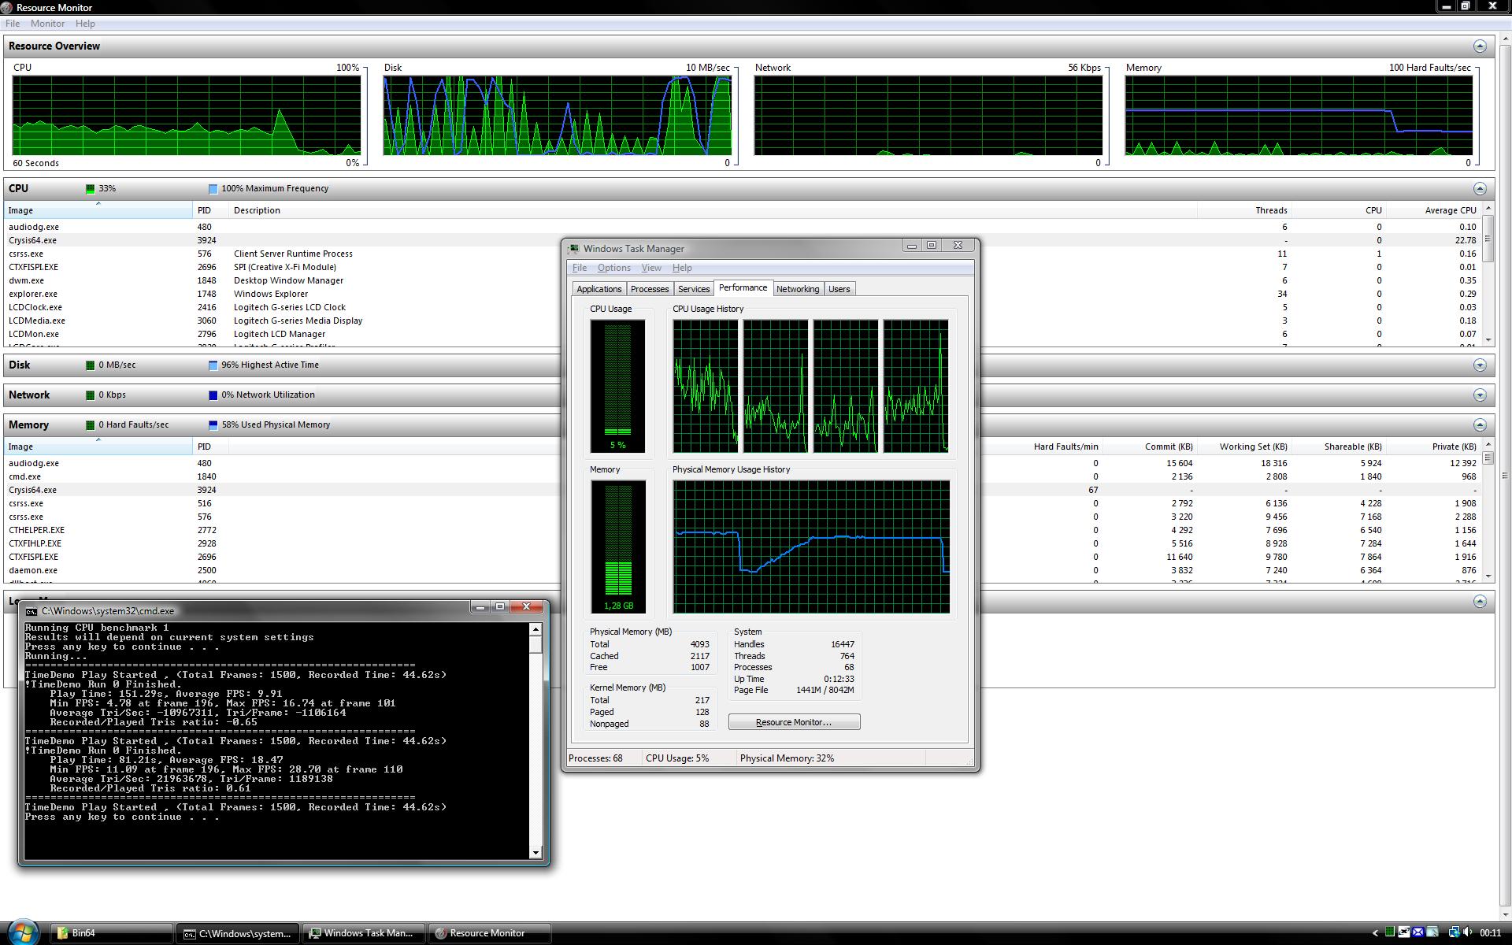Viewport: 1512px width, 945px height.
Task: Activate Resource Monitor taskbar button
Action: point(489,933)
